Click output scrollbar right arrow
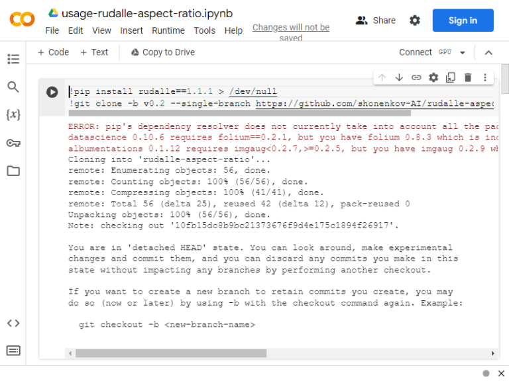The width and height of the screenshot is (509, 381). coord(493,353)
